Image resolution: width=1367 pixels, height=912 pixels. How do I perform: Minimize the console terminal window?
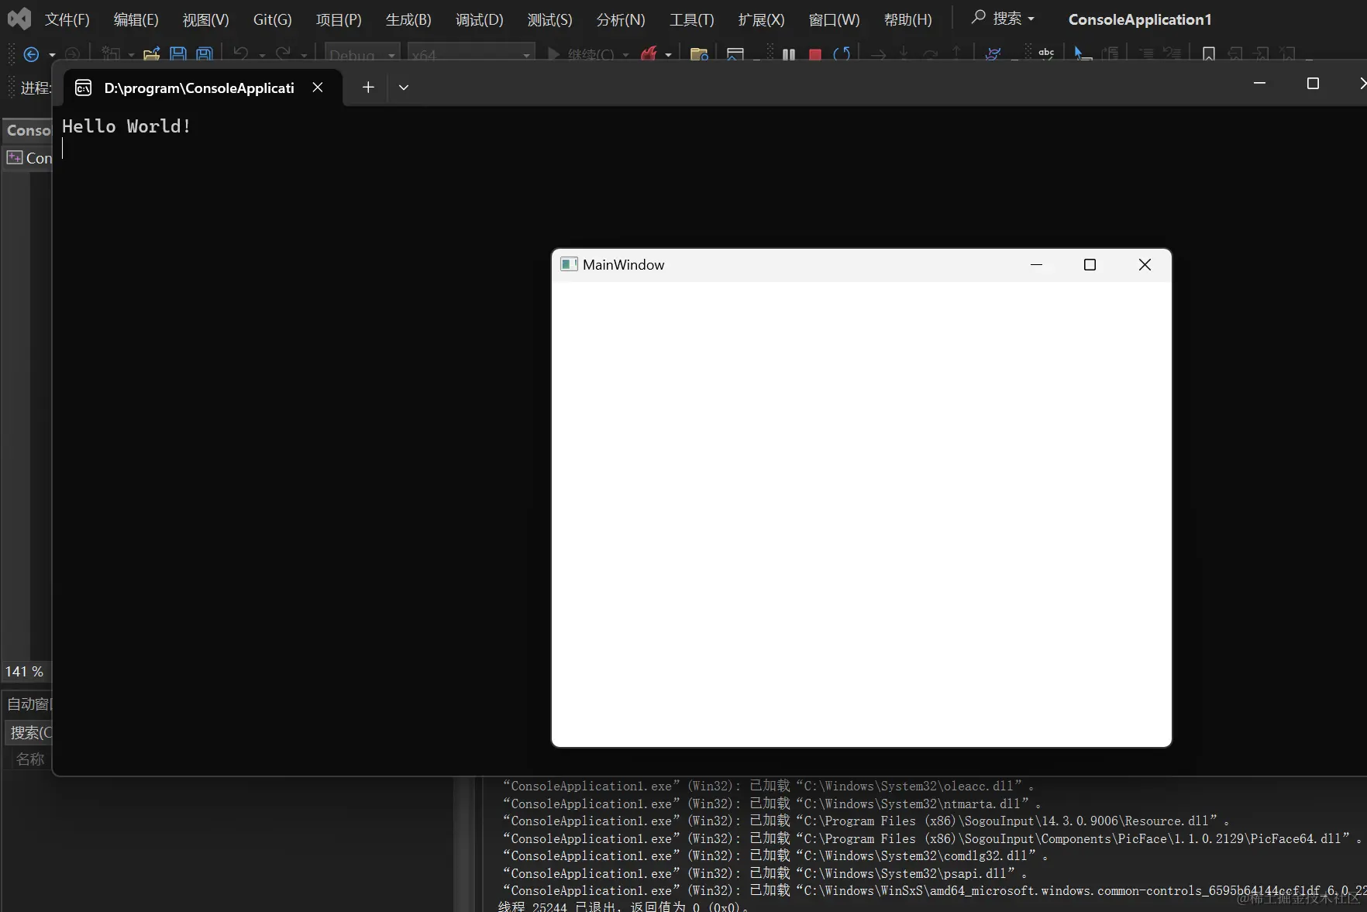(1260, 84)
